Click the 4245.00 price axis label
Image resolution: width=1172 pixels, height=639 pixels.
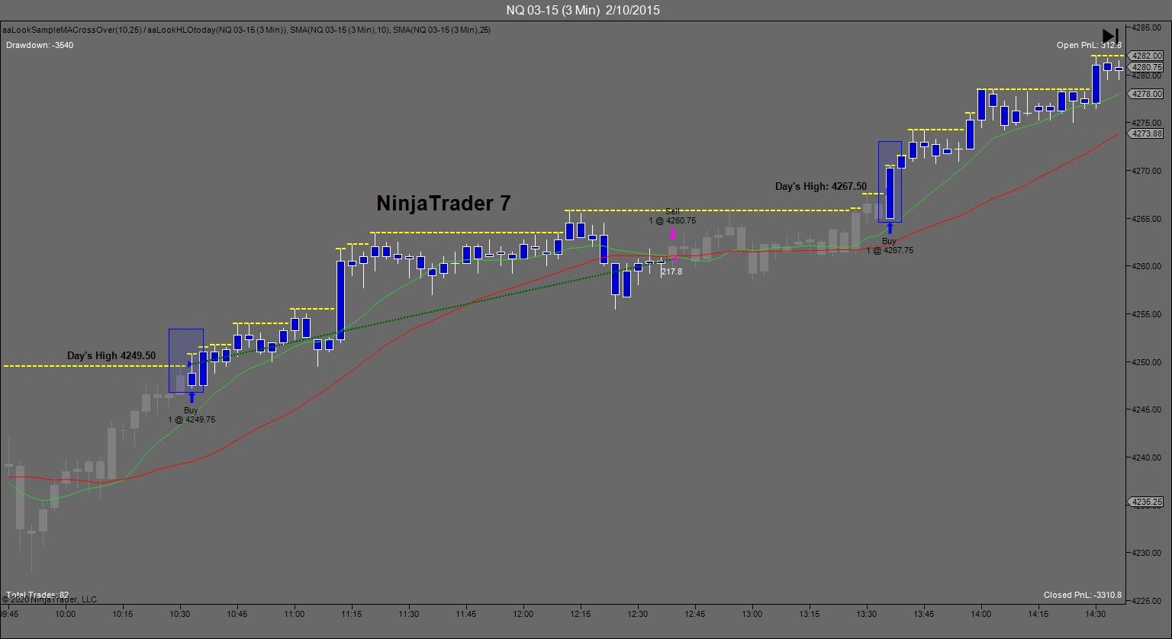(1148, 409)
